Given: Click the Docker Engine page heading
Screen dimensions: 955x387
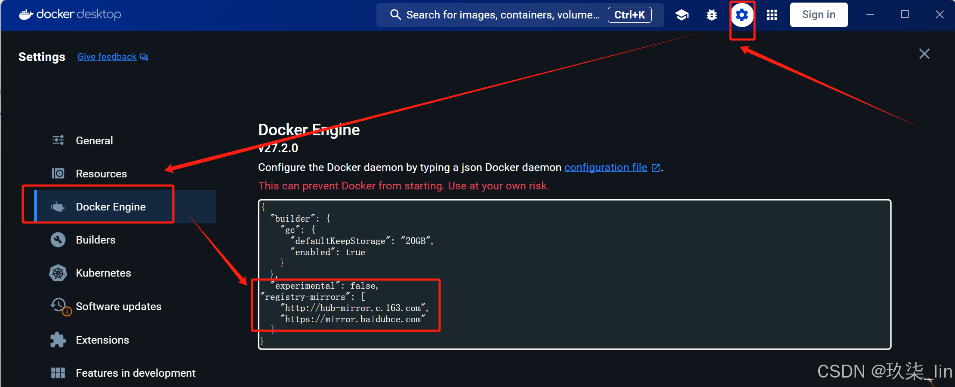Looking at the screenshot, I should (x=309, y=130).
